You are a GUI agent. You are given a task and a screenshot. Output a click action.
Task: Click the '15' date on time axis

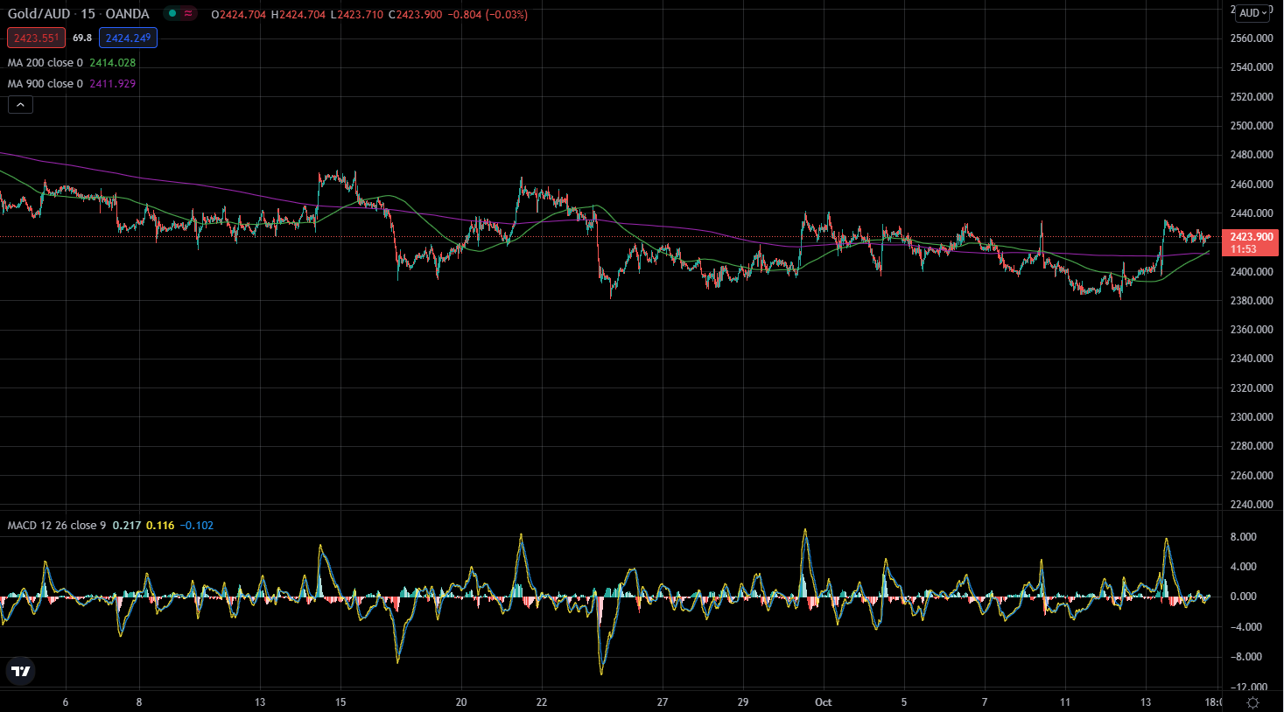(340, 702)
